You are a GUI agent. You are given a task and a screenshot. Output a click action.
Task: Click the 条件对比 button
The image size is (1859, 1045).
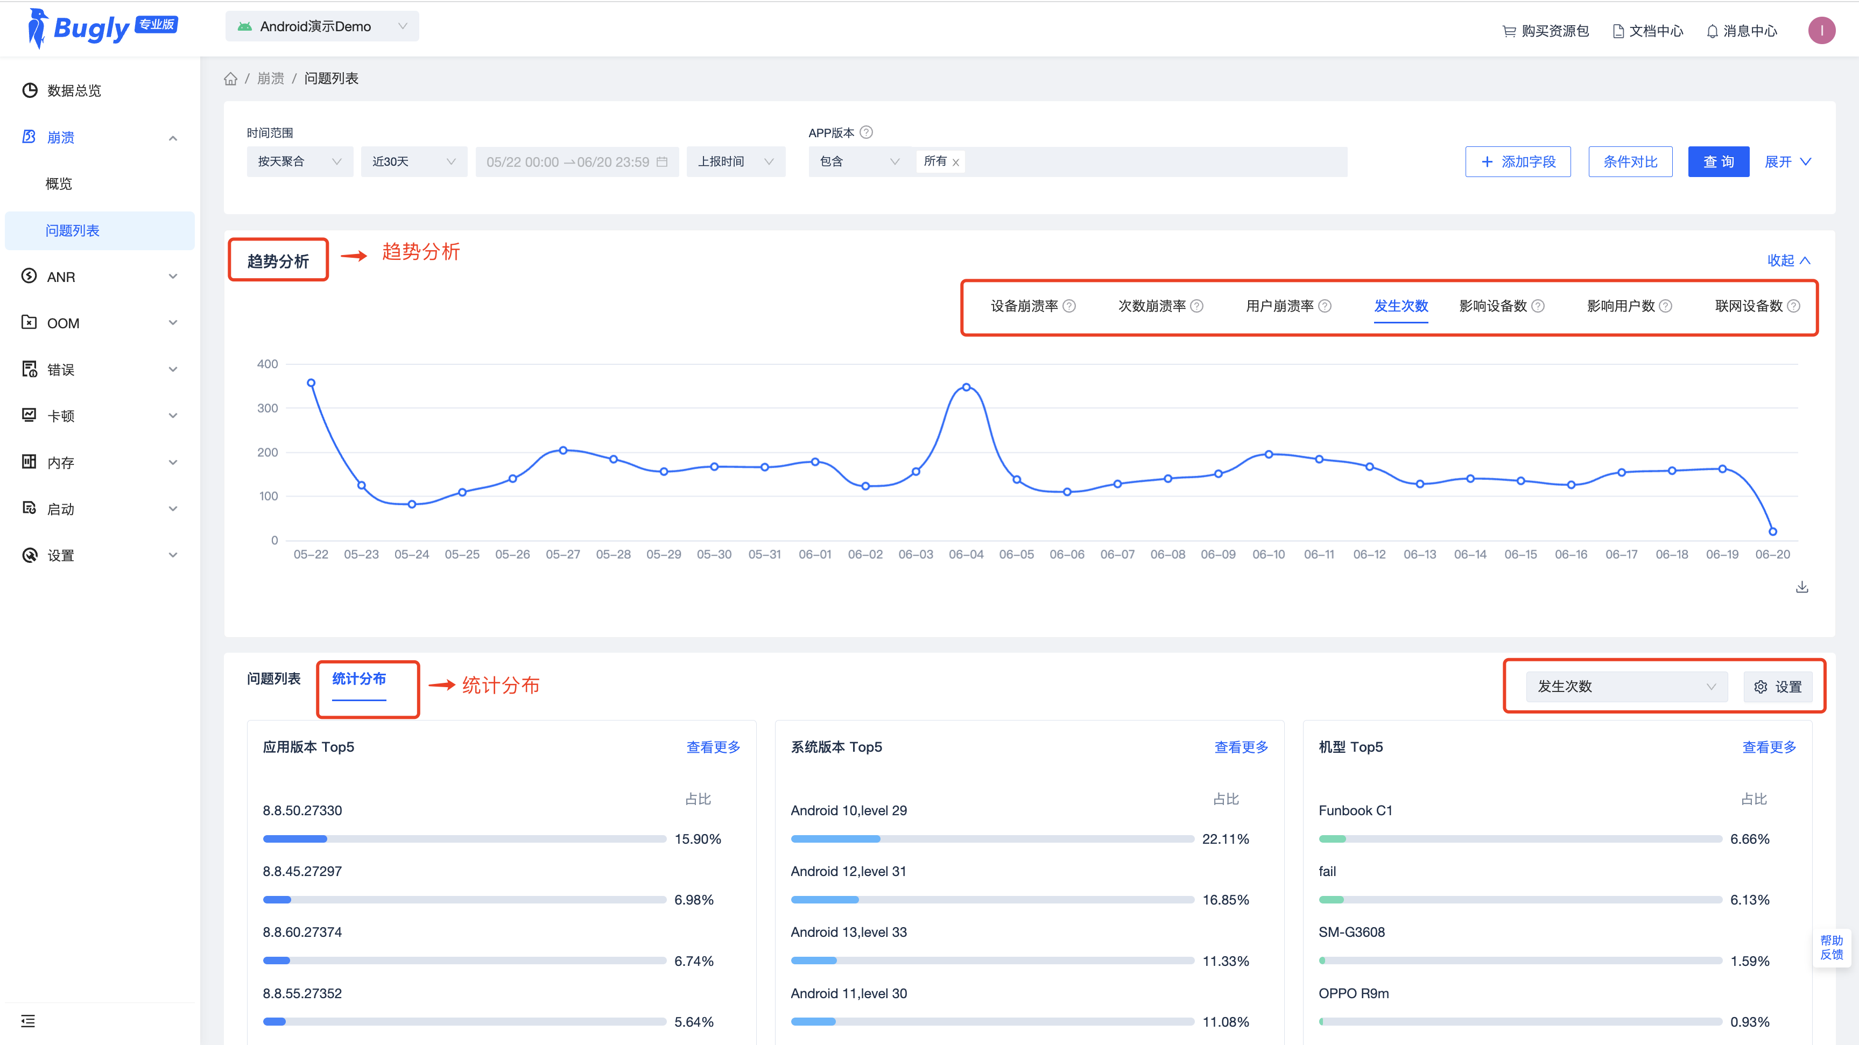tap(1630, 161)
